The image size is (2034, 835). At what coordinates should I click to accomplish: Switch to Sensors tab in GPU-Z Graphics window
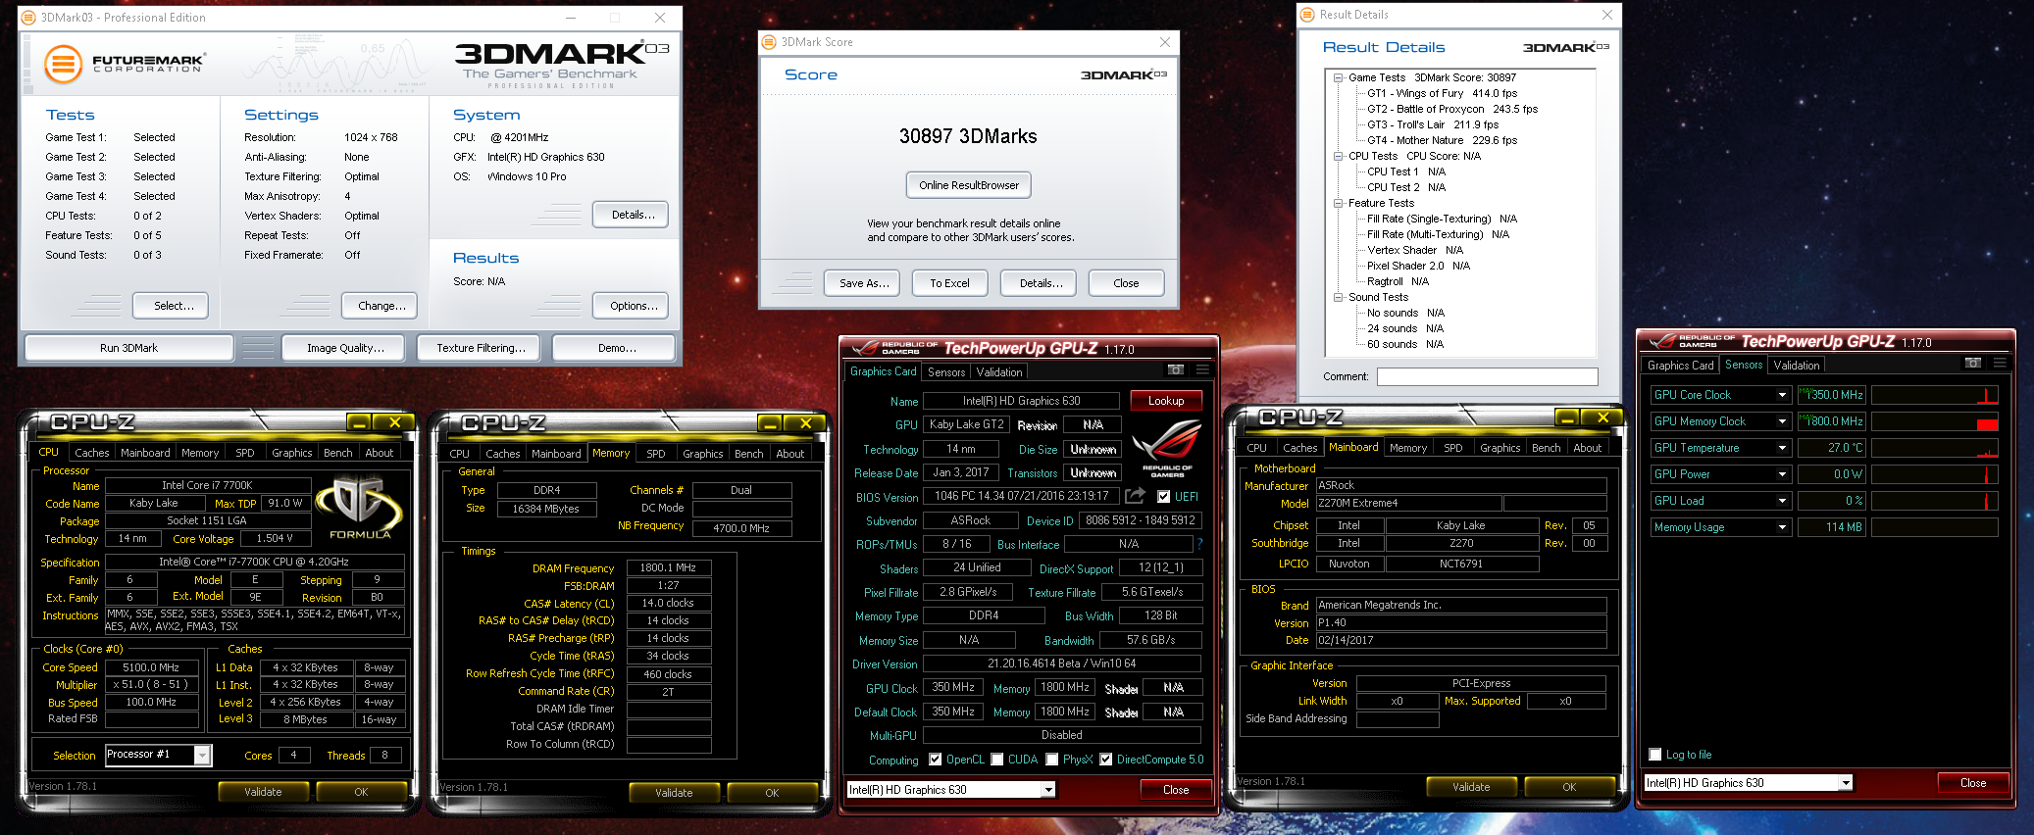click(x=946, y=372)
